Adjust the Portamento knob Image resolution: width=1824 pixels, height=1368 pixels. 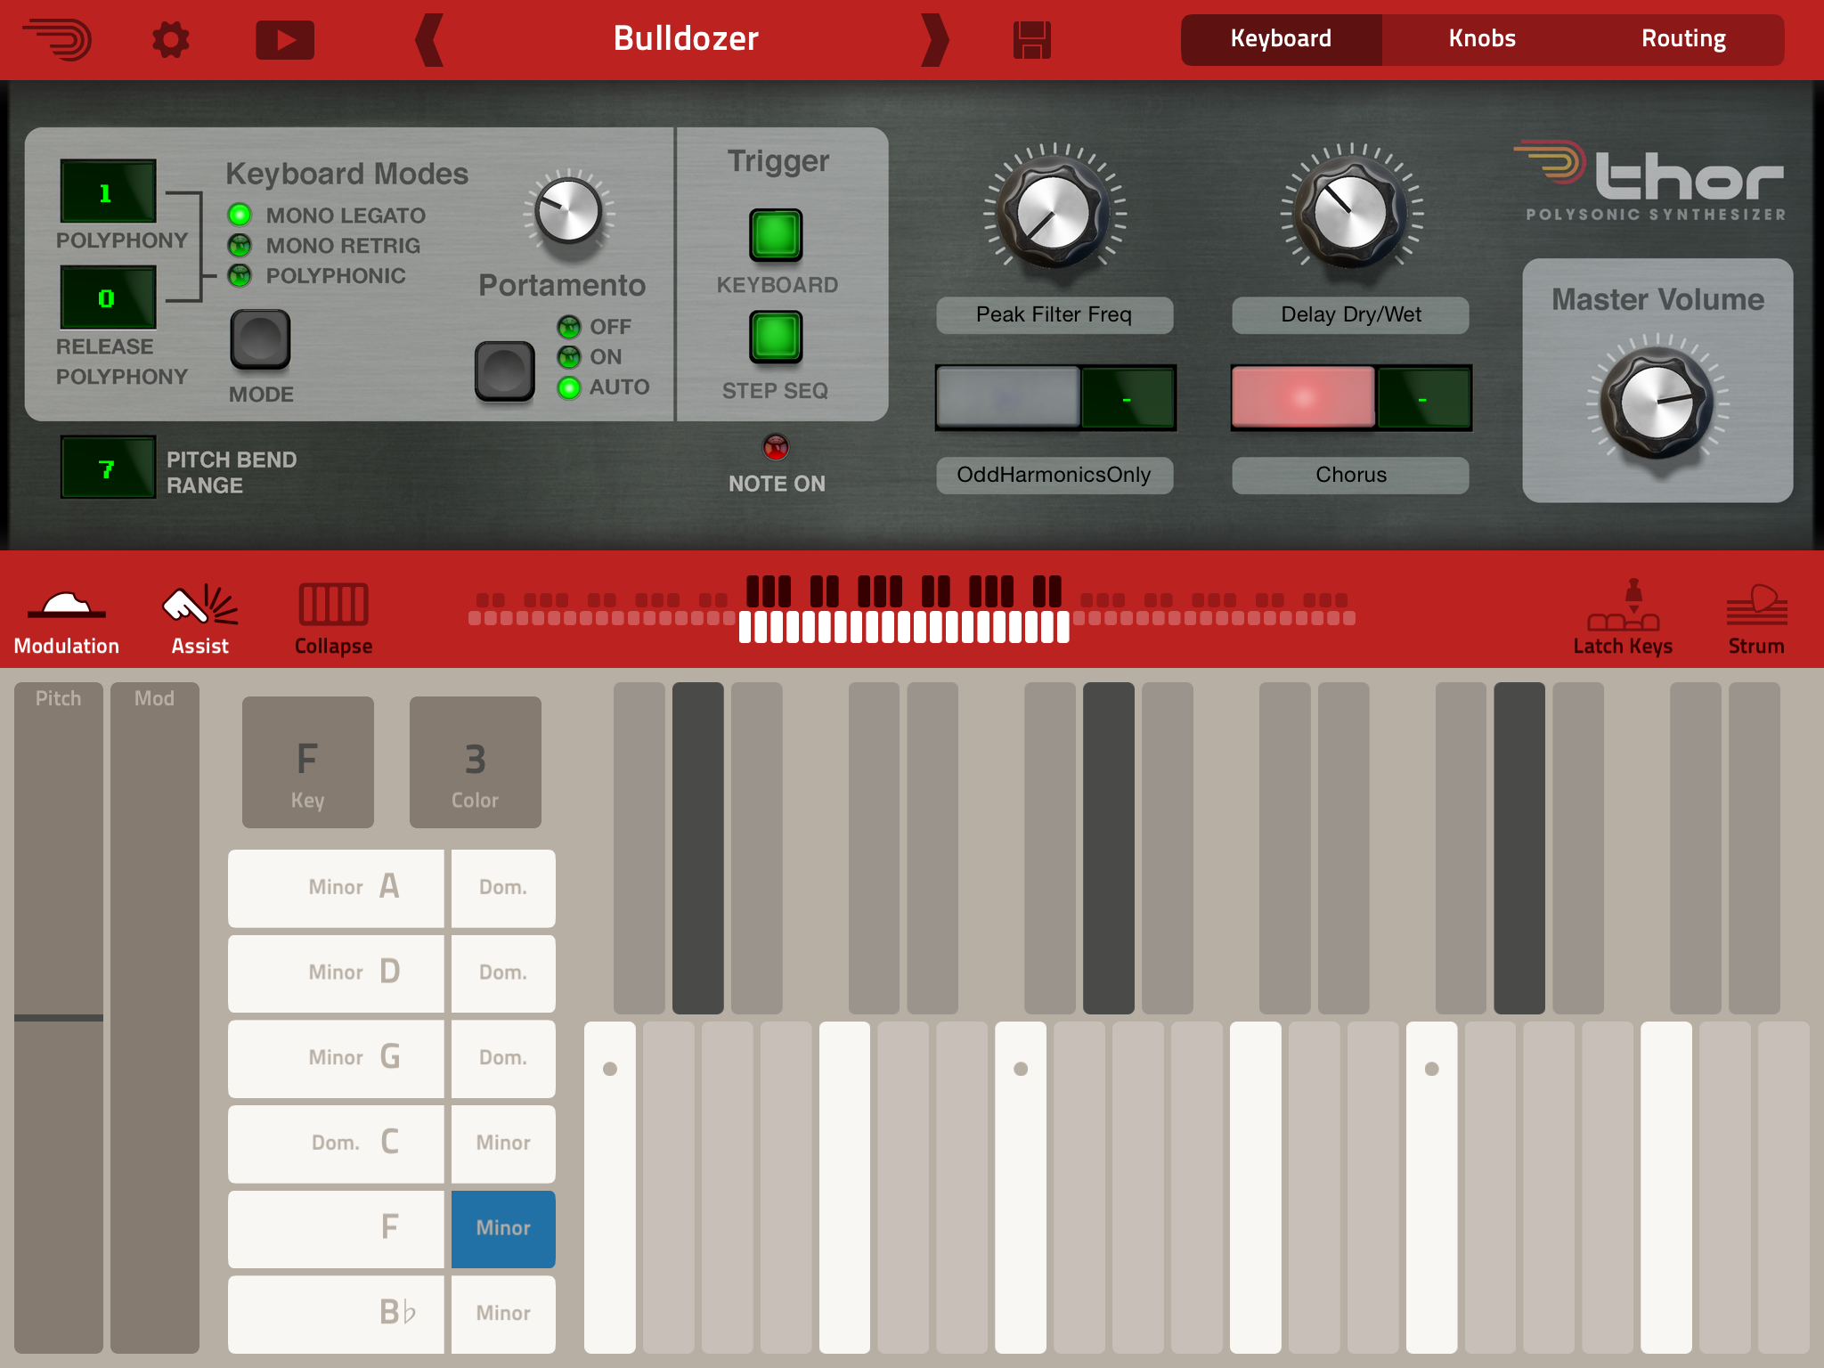pos(568,212)
